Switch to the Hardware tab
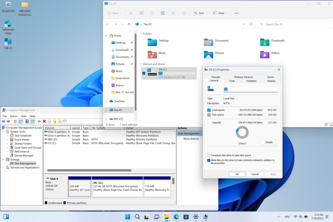This screenshot has width=333, height=222. tap(251, 81)
